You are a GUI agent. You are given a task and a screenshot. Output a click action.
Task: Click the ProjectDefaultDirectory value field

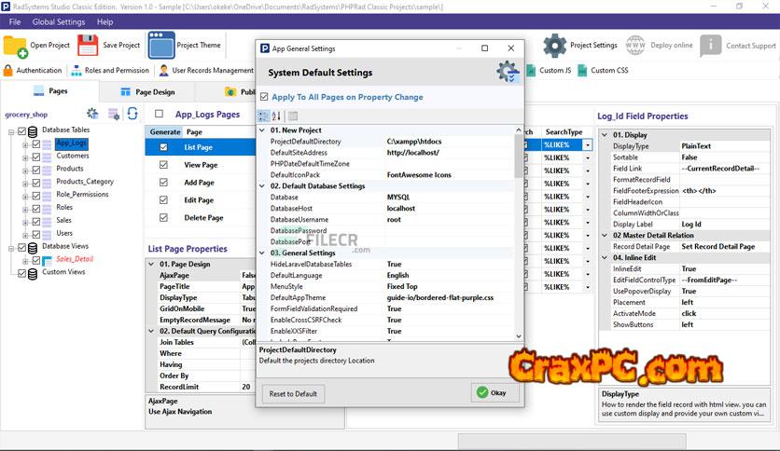click(449, 142)
